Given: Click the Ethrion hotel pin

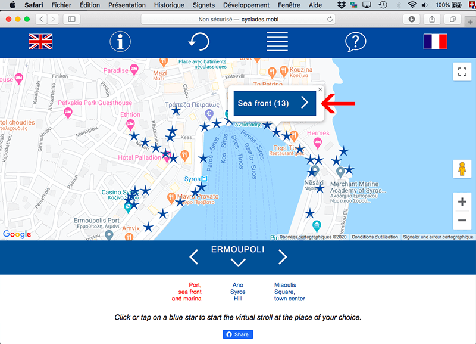Looking at the screenshot, I should click(130, 125).
